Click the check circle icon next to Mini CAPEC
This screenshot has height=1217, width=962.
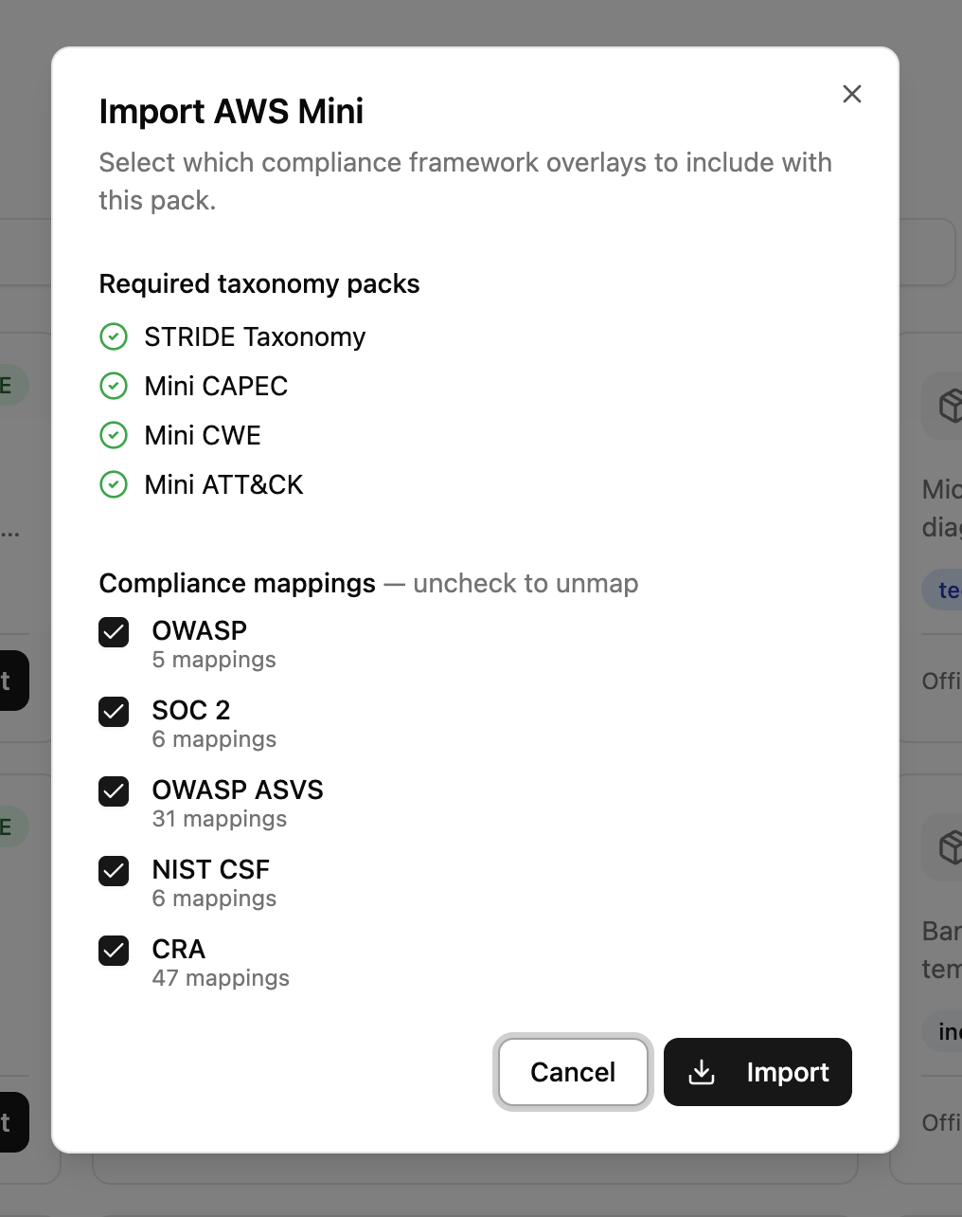pyautogui.click(x=113, y=386)
